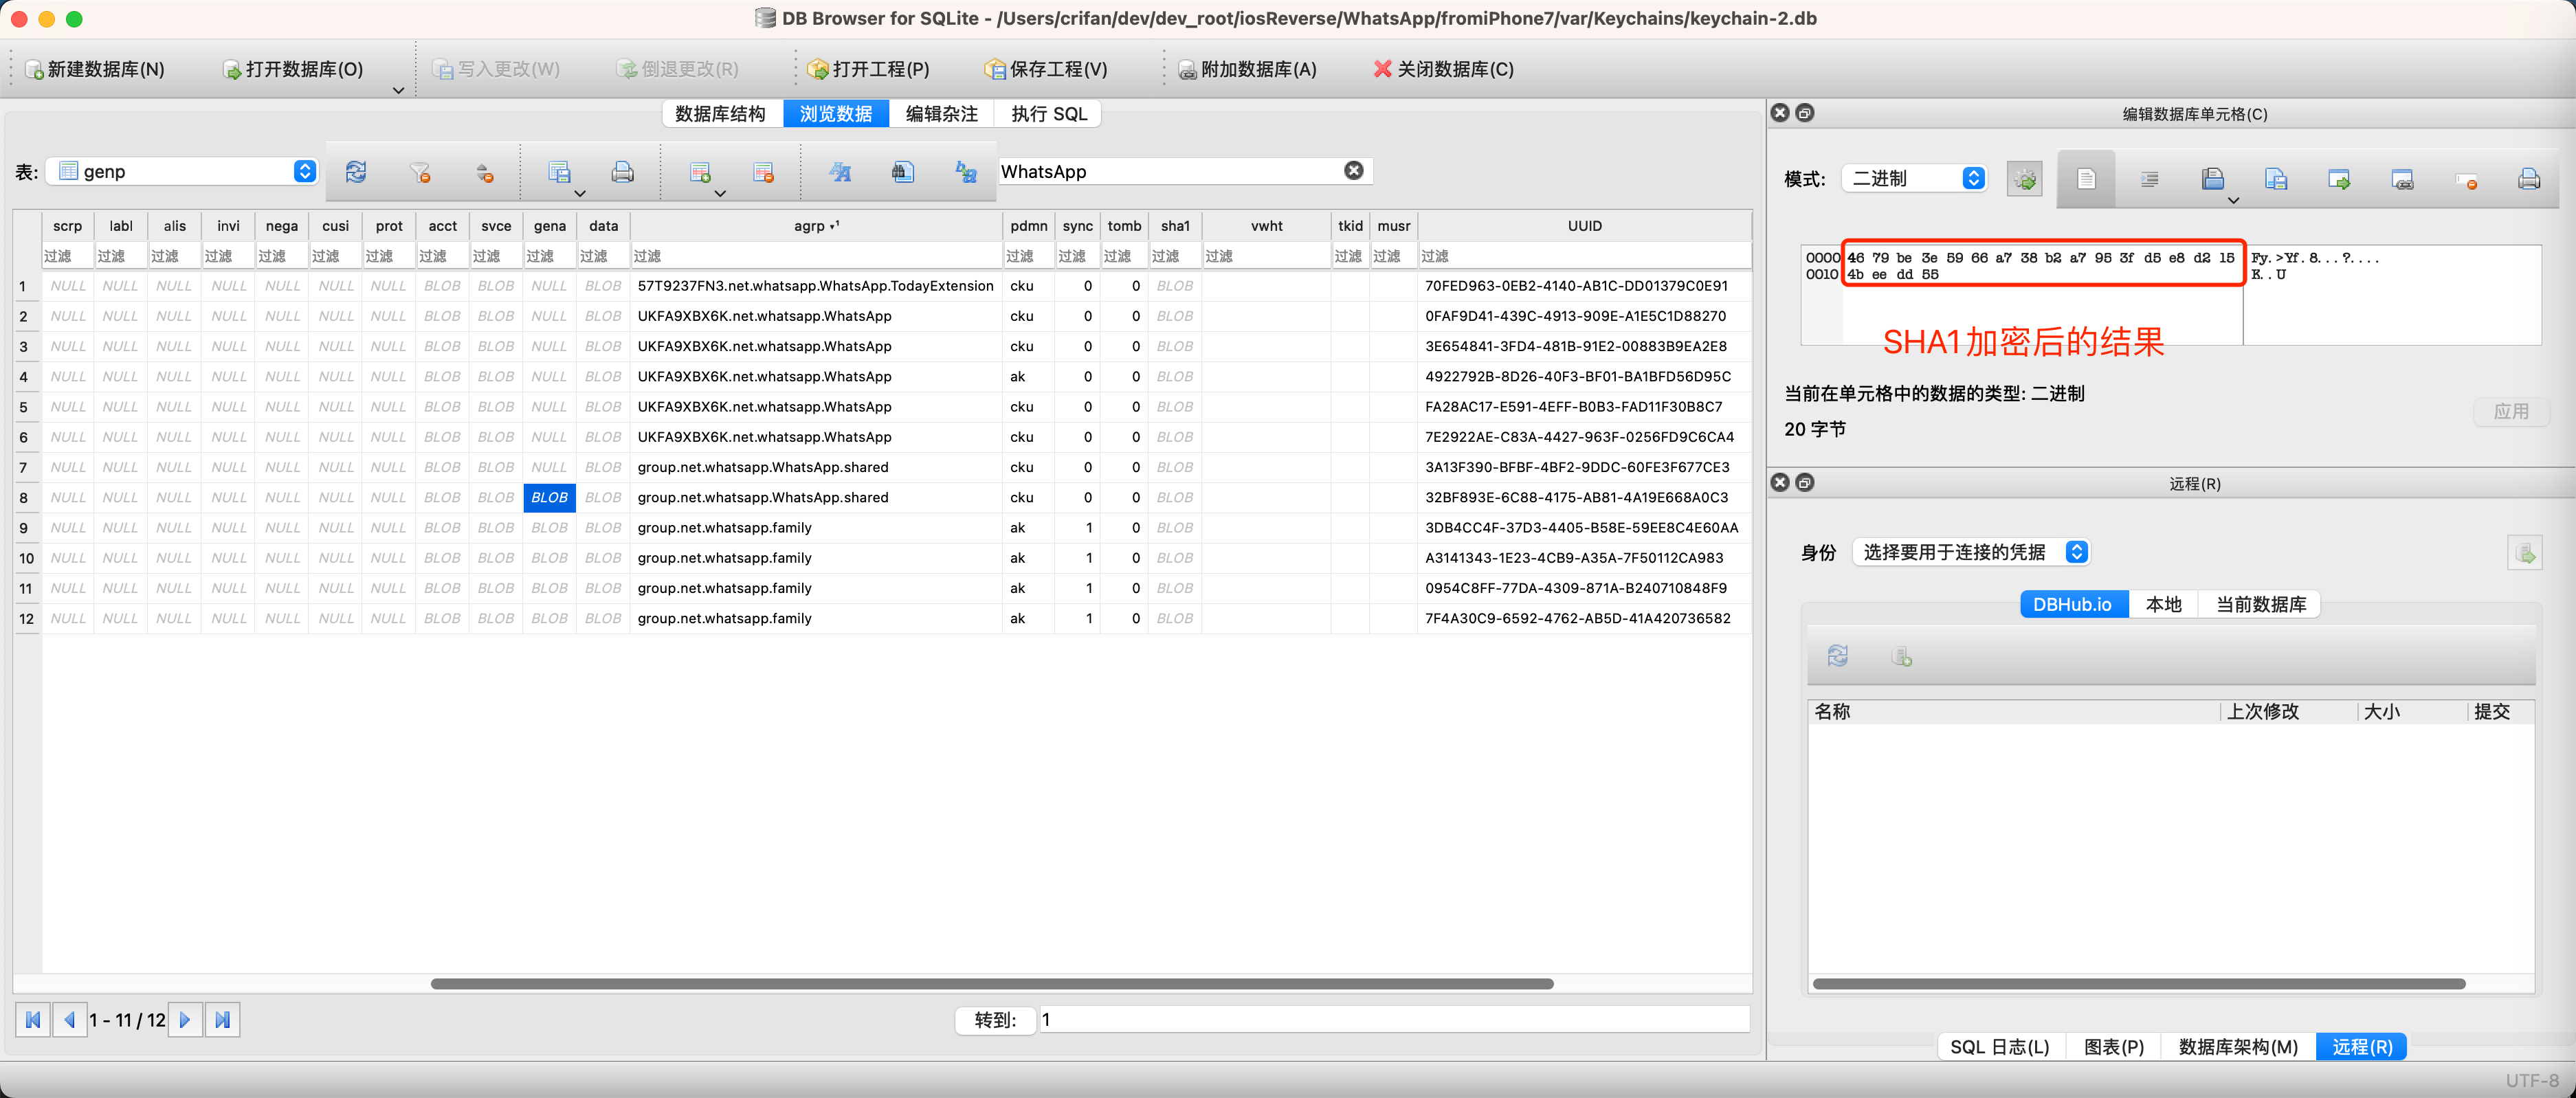This screenshot has width=2576, height=1098.
Task: Go to the last page of records
Action: (222, 1019)
